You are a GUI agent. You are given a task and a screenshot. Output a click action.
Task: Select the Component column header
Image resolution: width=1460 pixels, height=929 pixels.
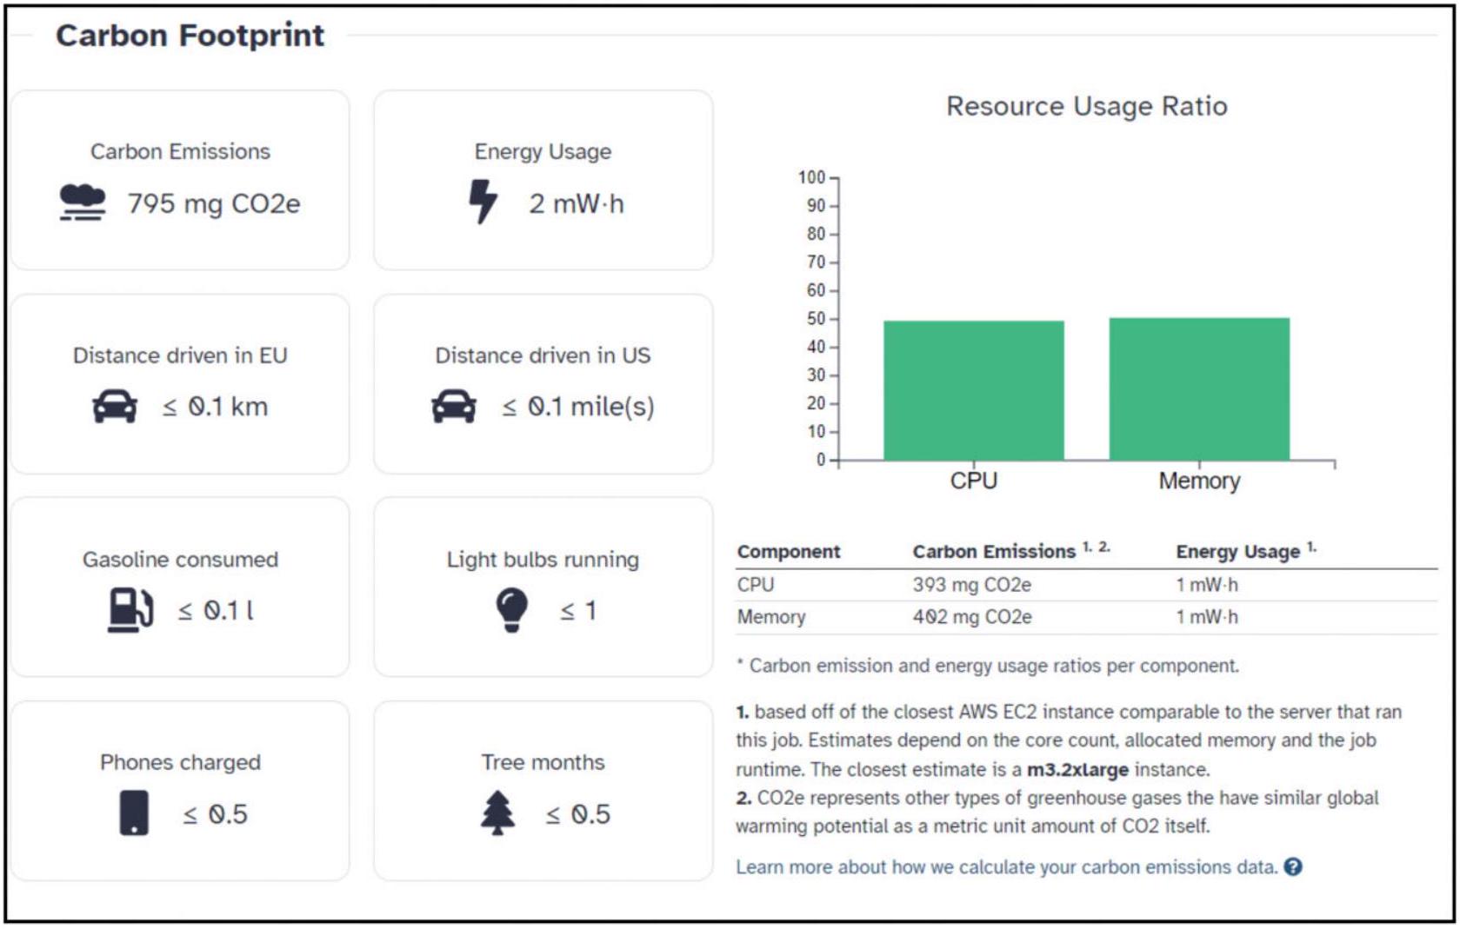tap(789, 552)
